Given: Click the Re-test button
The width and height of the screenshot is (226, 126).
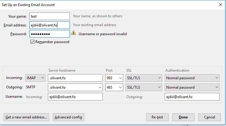Looking at the screenshot, I should point(157,117).
